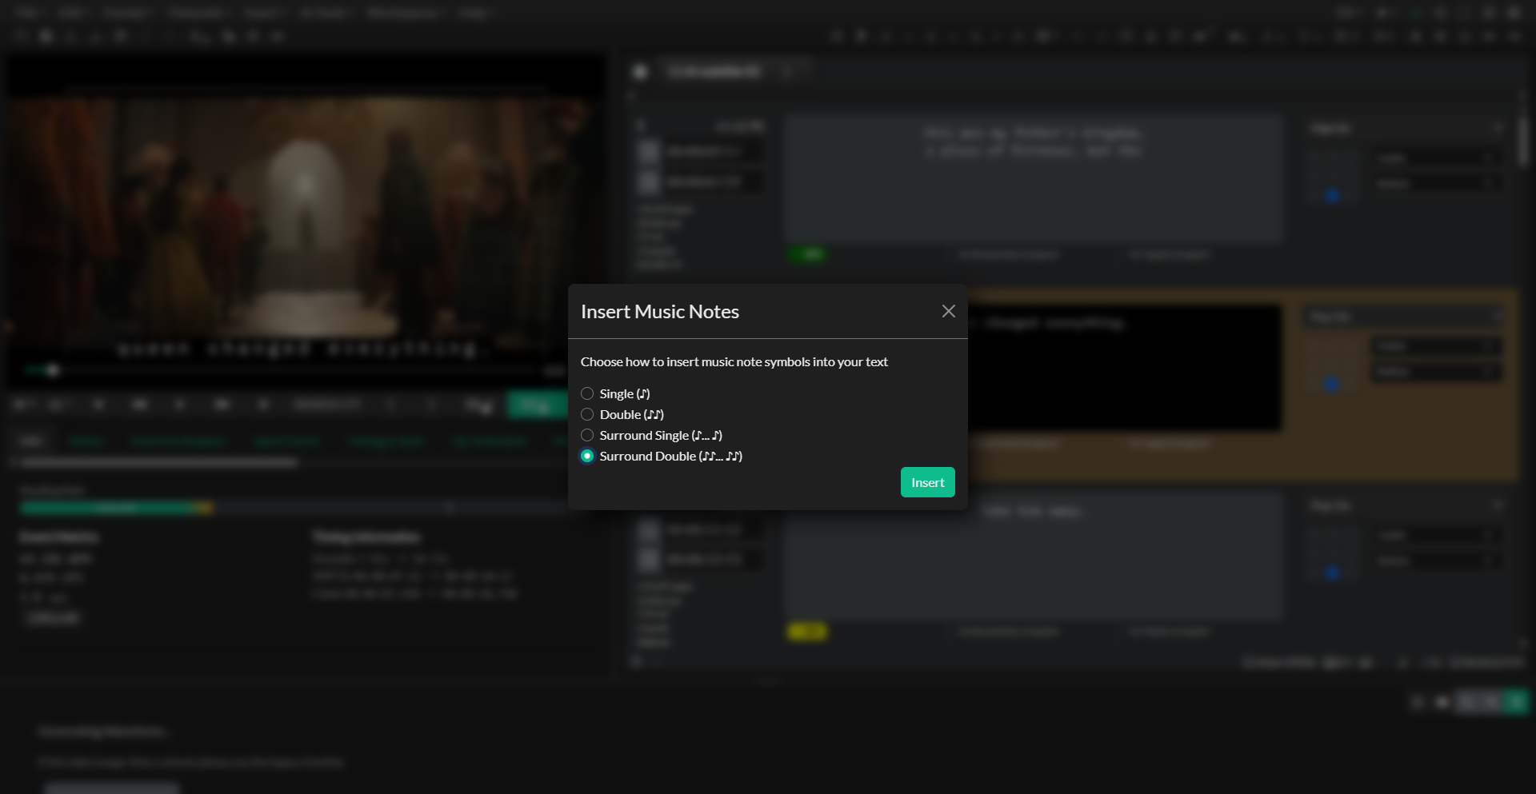Click the top subtitle text box
The height and width of the screenshot is (794, 1536).
point(1033,178)
